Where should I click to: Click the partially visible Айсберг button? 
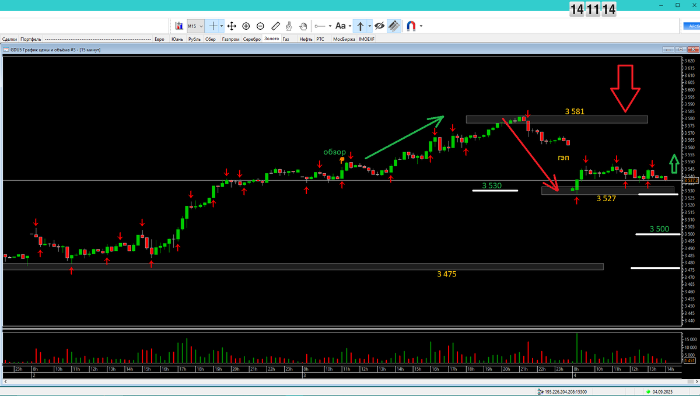click(x=691, y=26)
